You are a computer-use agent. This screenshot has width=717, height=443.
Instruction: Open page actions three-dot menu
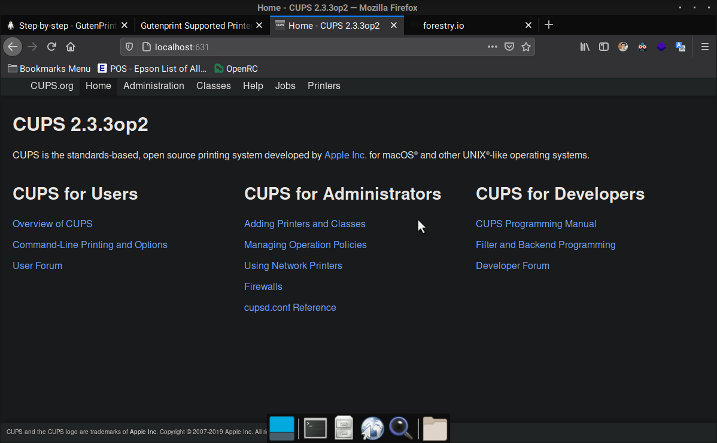(x=492, y=47)
